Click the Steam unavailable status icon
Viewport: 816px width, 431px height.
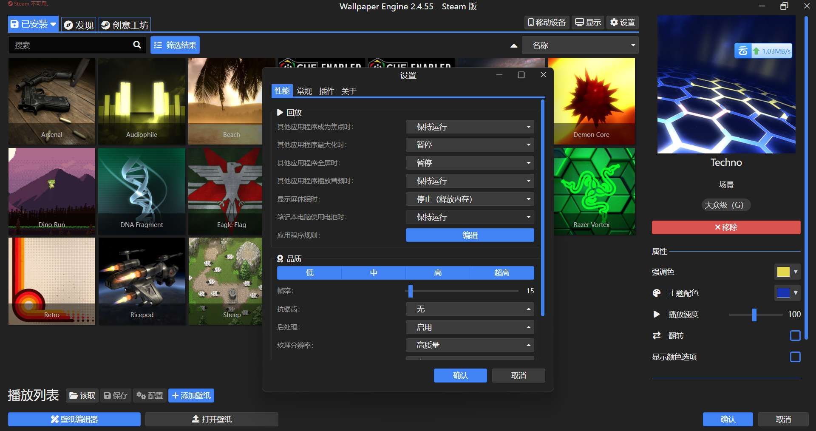[10, 3]
